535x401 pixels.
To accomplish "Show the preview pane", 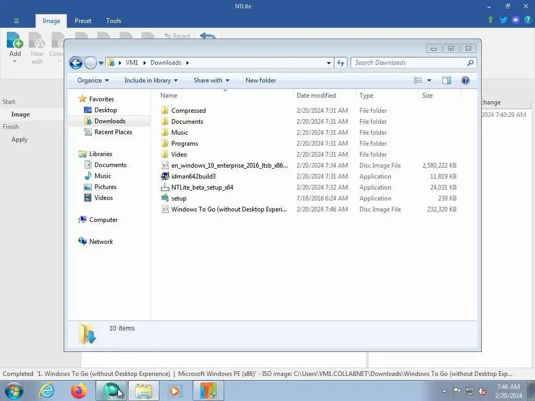I will point(446,80).
